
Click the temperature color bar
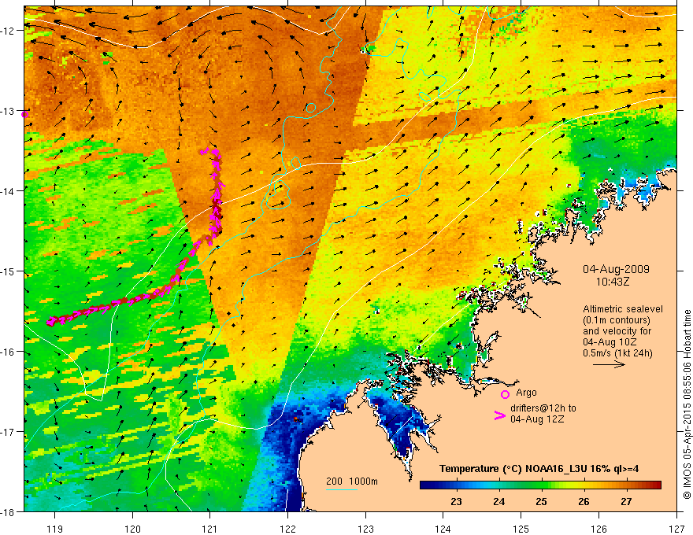540,485
